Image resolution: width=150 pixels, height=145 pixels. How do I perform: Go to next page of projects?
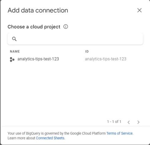tap(138, 122)
